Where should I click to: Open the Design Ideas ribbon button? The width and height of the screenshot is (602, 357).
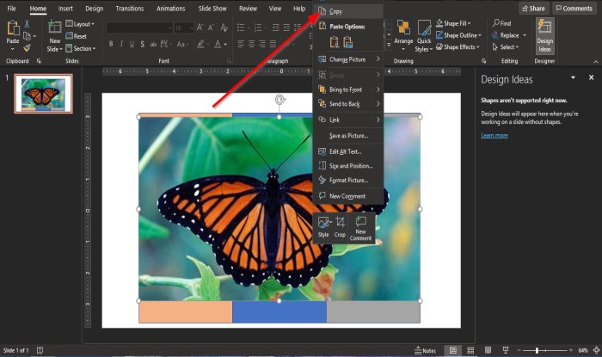544,35
